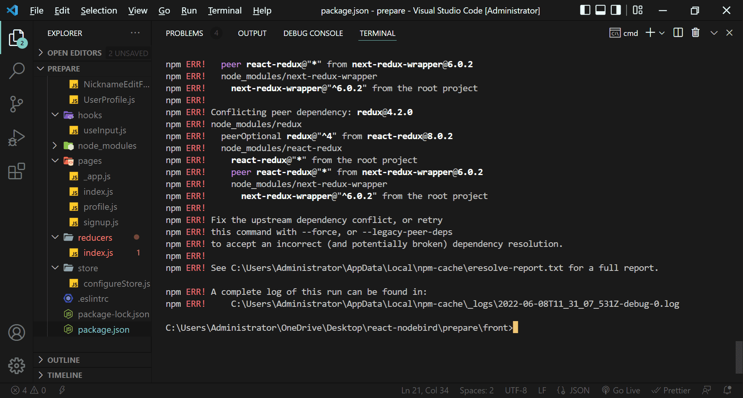Open the Run and Debug view
743x398 pixels.
(17, 138)
